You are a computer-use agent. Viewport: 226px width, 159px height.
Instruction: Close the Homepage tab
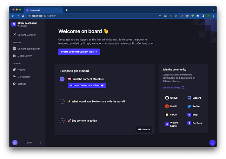tap(60, 10)
